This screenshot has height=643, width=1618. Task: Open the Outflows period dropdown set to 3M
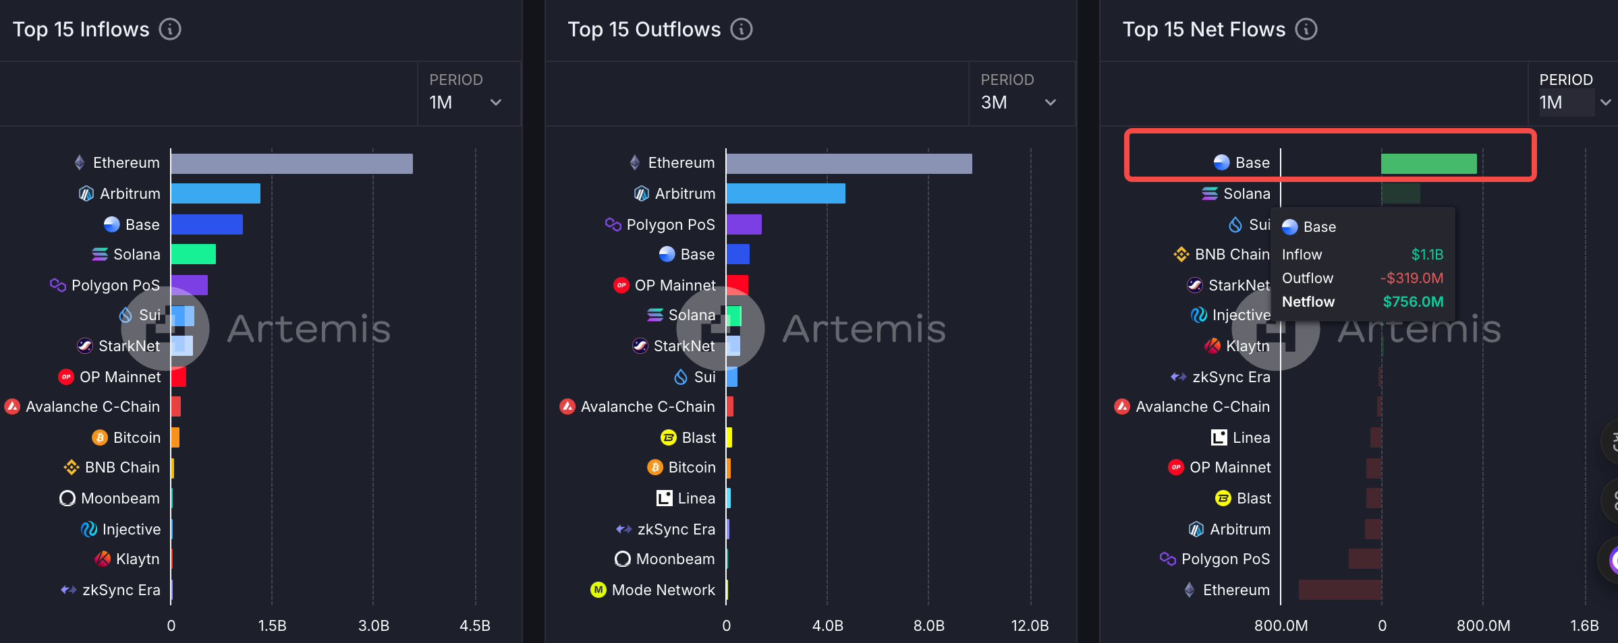pos(1017,102)
